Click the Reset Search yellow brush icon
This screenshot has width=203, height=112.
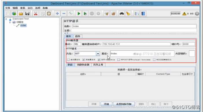(x=128, y=14)
